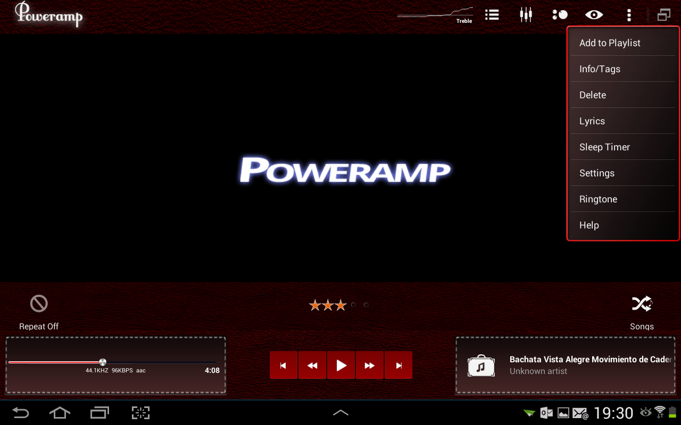The width and height of the screenshot is (681, 425).
Task: Set rating to fifth dot
Action: coord(366,305)
